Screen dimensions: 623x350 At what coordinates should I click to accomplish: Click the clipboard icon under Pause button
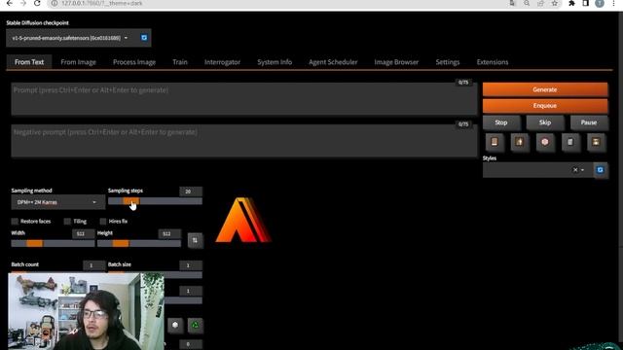(x=570, y=142)
